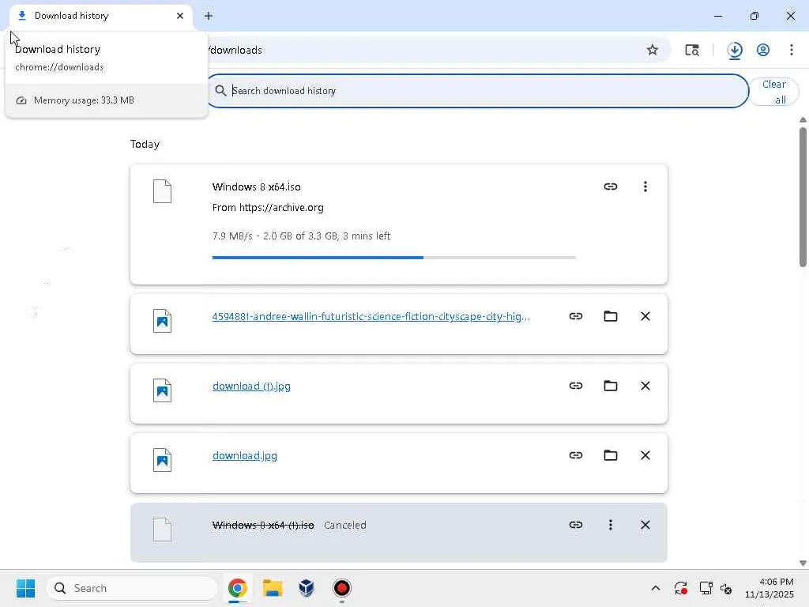Show hidden system tray icons chevron
Image resolution: width=809 pixels, height=607 pixels.
656,588
